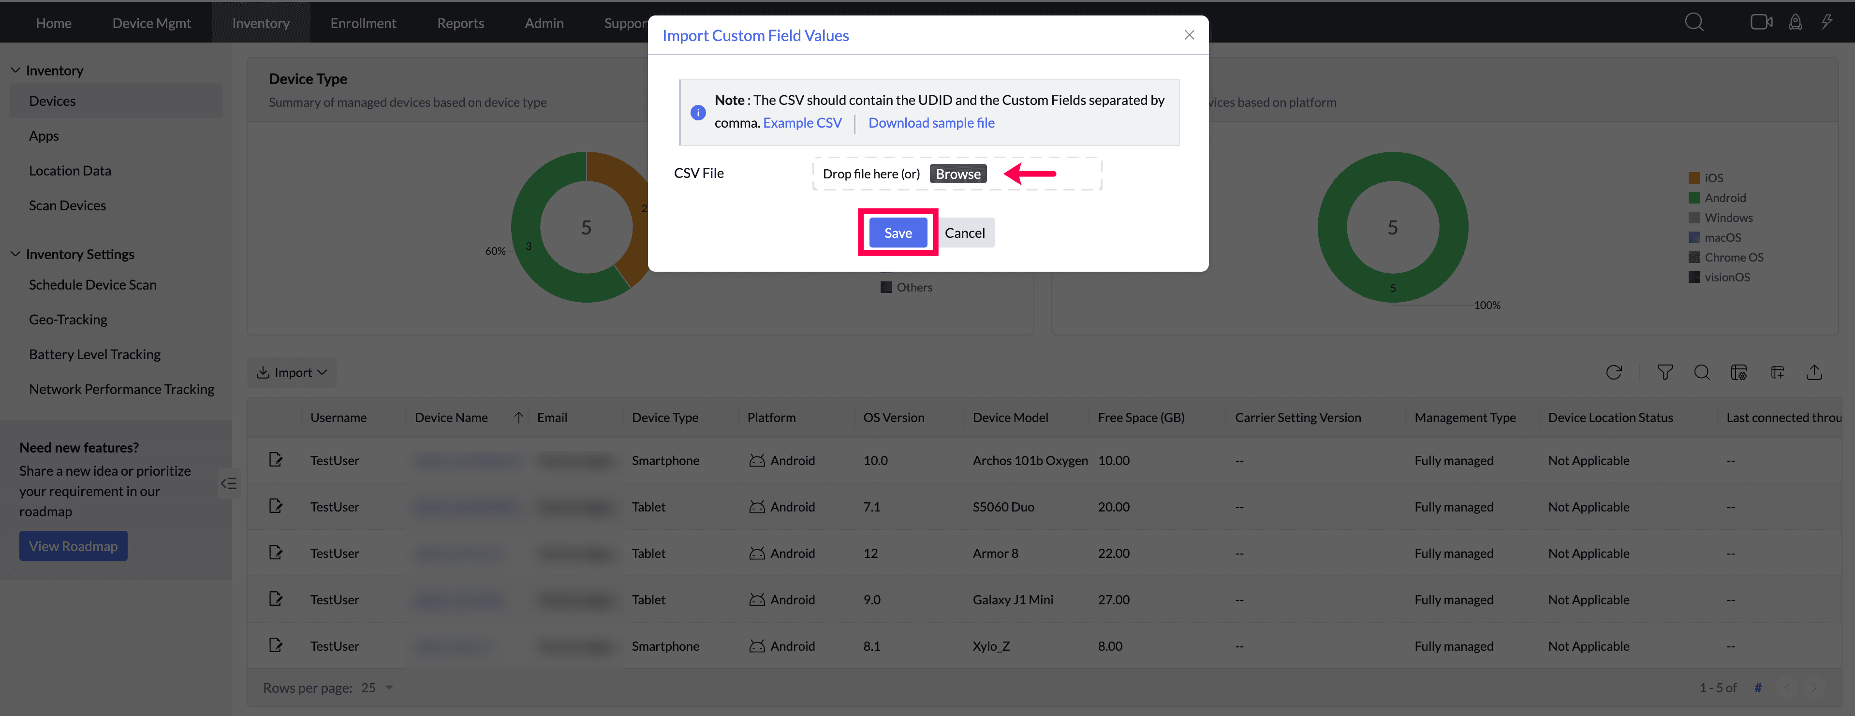Edit the Armor 8 device row
The width and height of the screenshot is (1855, 716).
click(x=275, y=553)
